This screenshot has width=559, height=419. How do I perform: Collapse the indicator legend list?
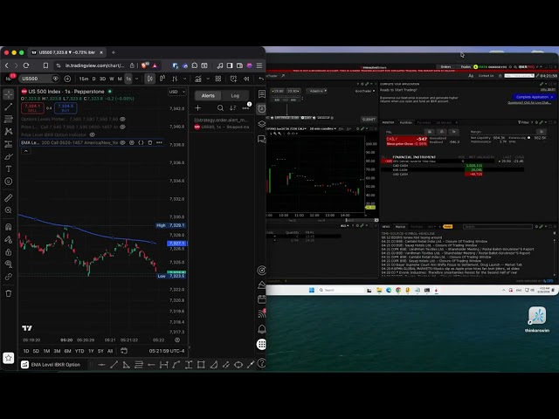25,151
